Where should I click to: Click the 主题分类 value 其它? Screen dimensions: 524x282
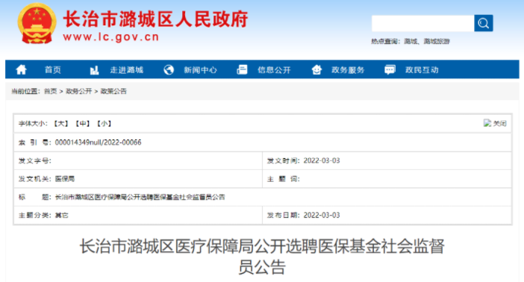click(61, 215)
